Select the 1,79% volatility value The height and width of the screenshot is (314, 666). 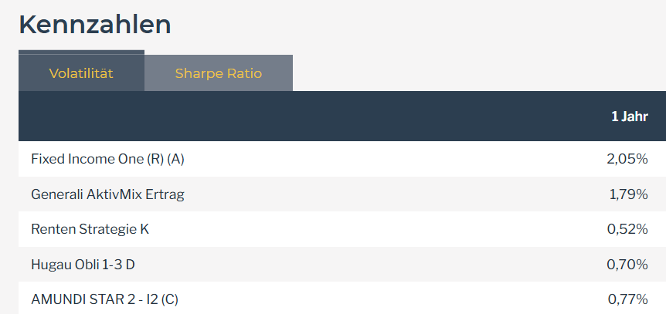click(628, 194)
